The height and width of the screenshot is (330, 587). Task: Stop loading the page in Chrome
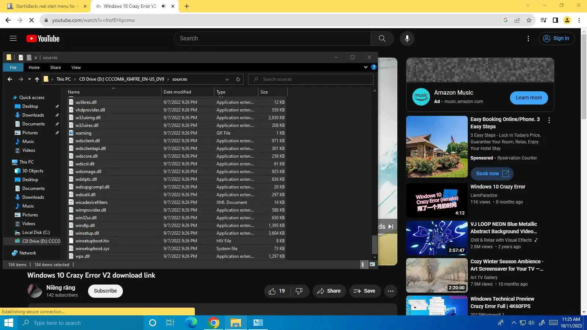(32, 20)
